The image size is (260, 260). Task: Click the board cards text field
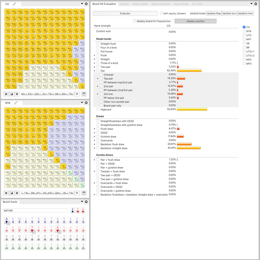pyautogui.click(x=35, y=211)
